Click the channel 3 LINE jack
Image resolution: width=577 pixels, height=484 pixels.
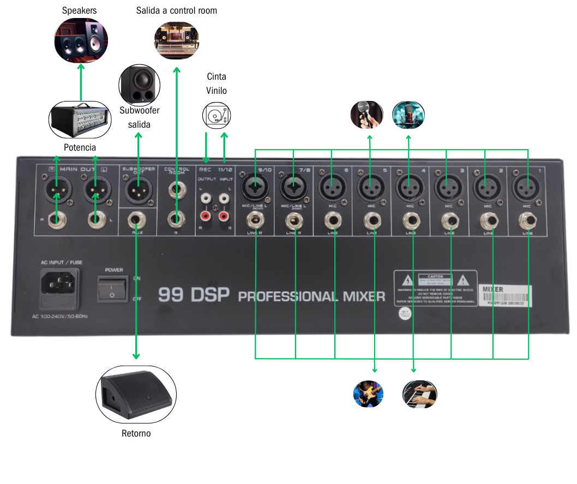450,221
